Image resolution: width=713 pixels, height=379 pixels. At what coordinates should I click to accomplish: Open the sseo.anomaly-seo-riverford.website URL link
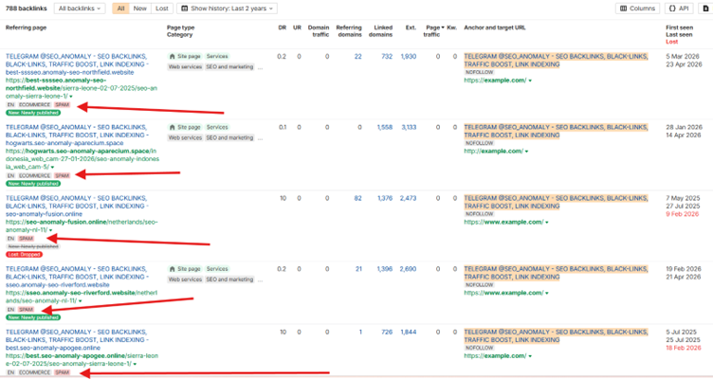coord(82,297)
